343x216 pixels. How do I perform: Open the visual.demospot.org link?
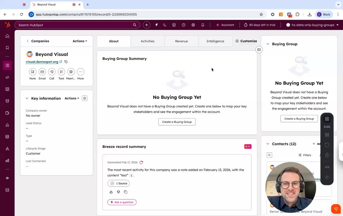click(x=42, y=62)
